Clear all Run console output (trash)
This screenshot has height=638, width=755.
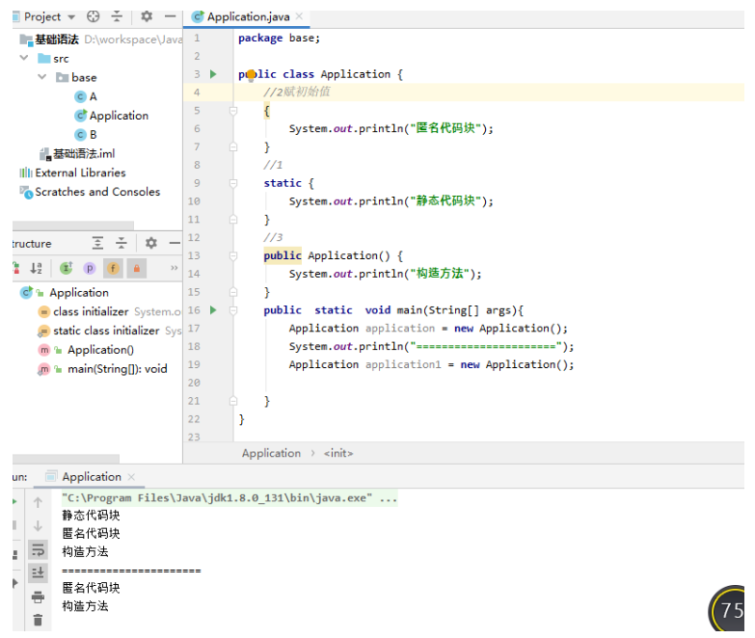tap(38, 620)
